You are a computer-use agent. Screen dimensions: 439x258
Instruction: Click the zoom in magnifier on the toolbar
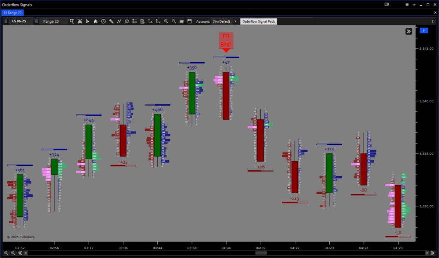point(166,21)
